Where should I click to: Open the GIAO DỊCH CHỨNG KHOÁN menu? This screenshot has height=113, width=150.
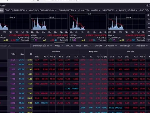(x=43, y=10)
